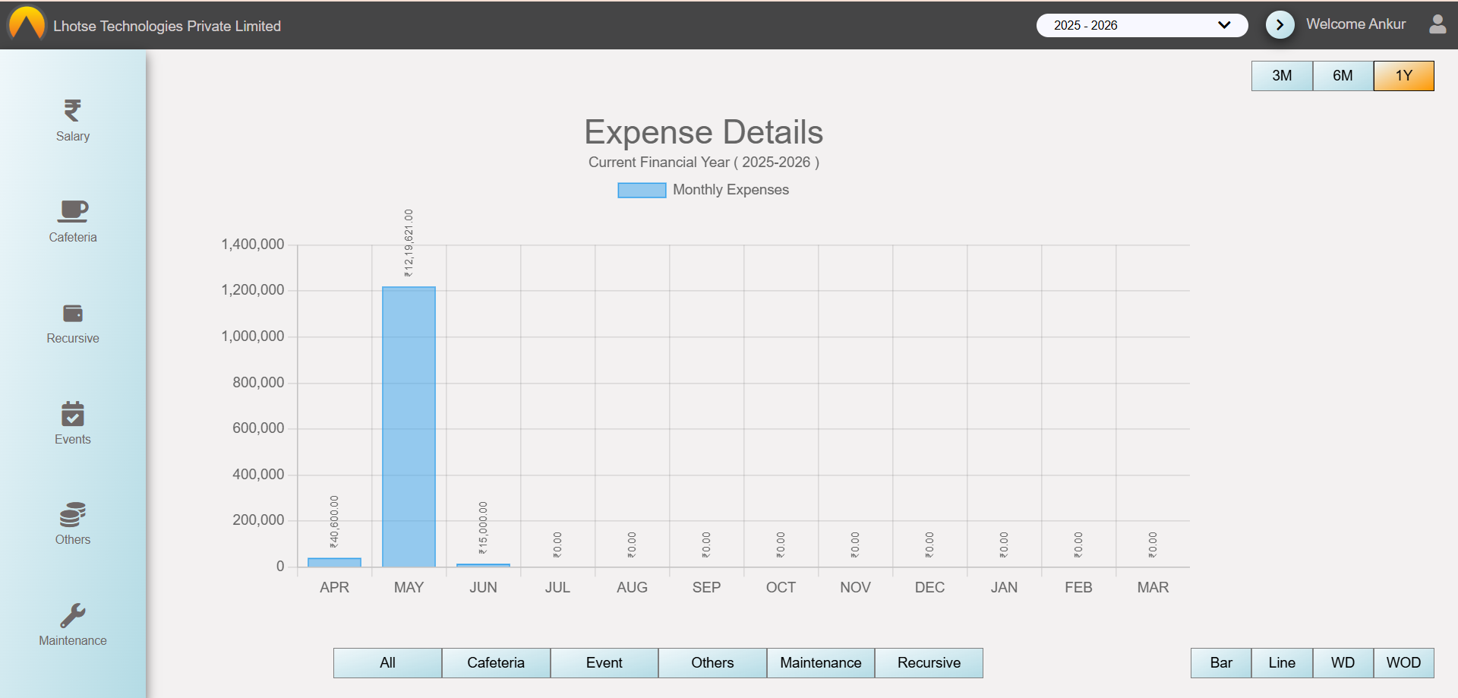The width and height of the screenshot is (1458, 698).
Task: Switch chart type to Line
Action: point(1282,663)
